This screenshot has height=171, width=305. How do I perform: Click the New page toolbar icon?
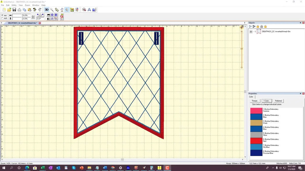click(4, 10)
